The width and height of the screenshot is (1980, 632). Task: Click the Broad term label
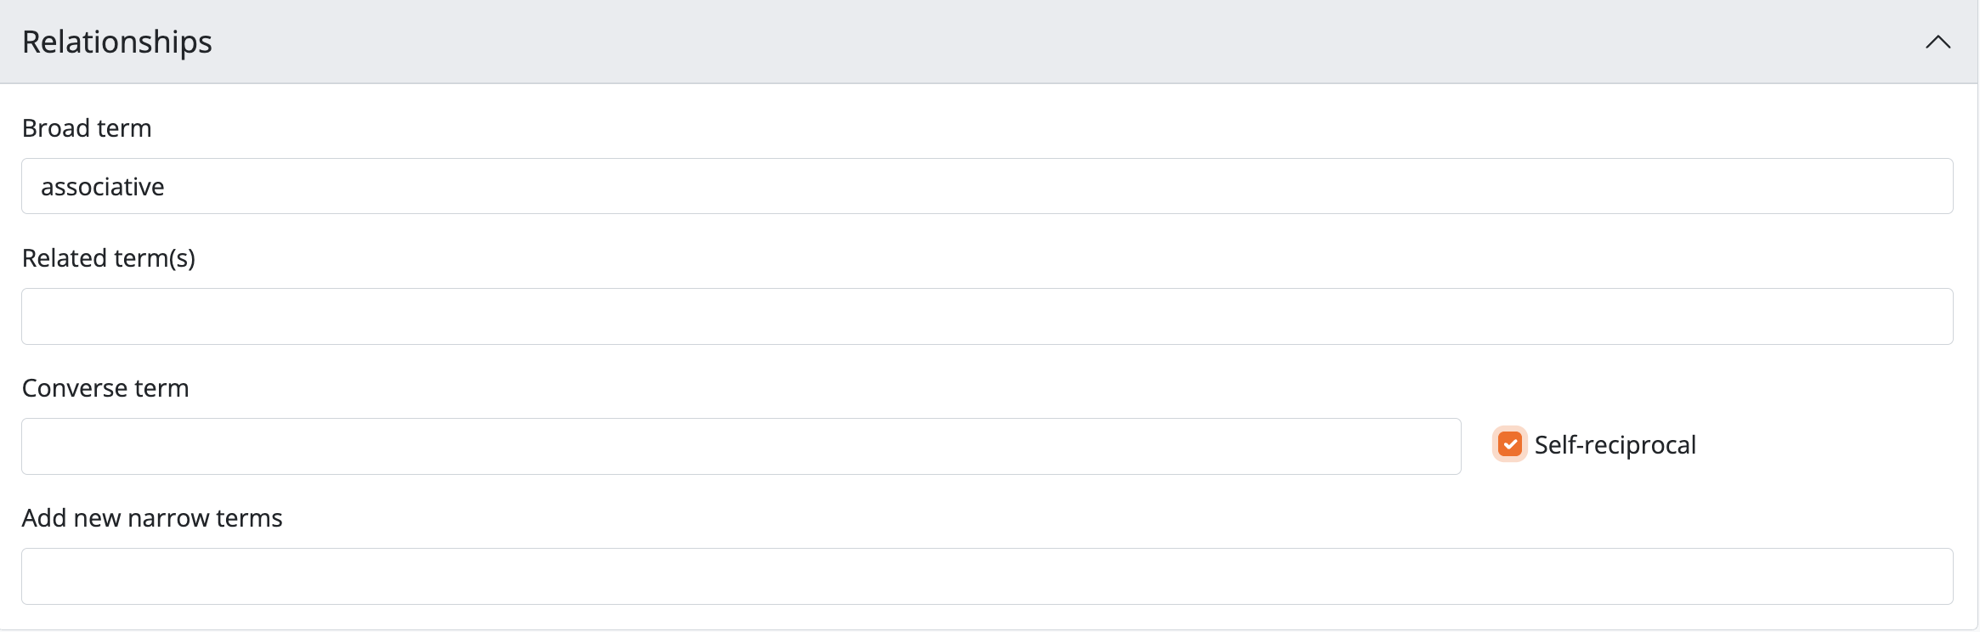87,128
